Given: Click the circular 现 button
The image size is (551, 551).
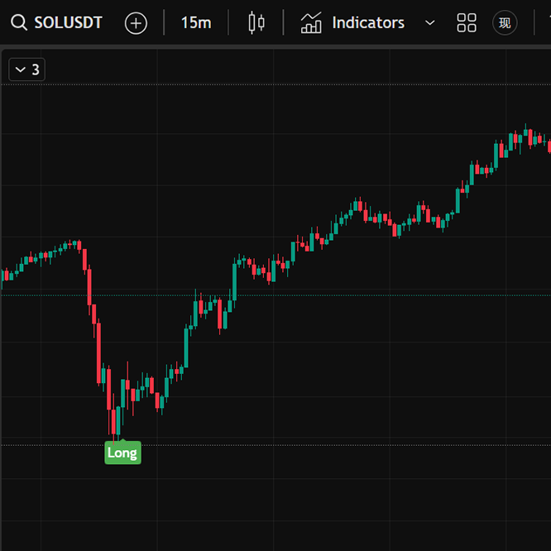Looking at the screenshot, I should tap(505, 23).
